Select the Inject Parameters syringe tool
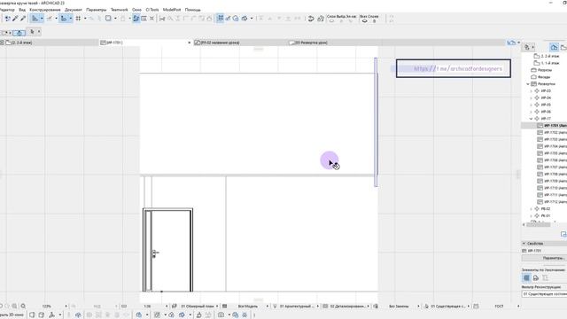 [23, 18]
